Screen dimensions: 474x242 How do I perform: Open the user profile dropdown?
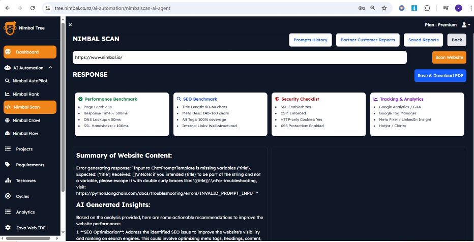[x=465, y=25]
